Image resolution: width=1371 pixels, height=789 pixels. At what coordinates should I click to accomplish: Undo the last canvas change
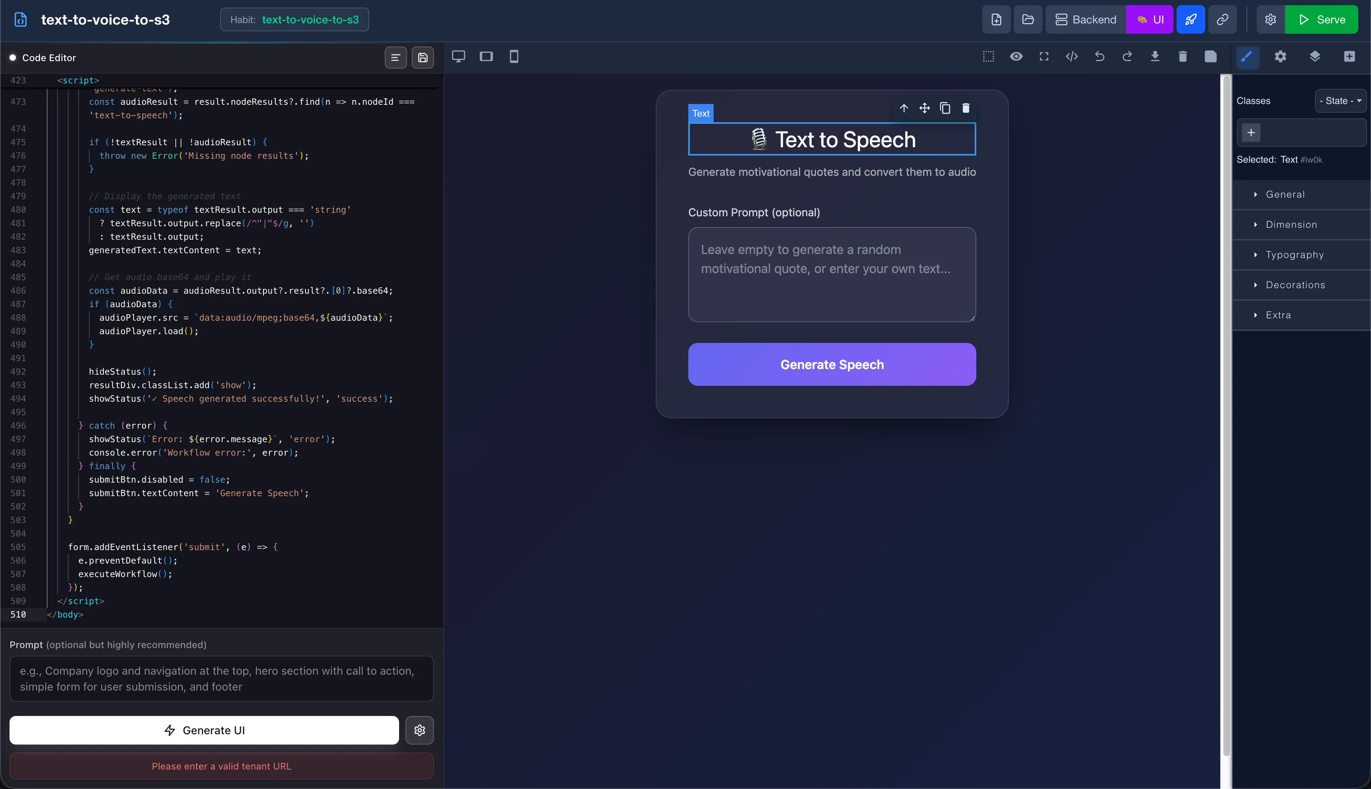[1100, 56]
